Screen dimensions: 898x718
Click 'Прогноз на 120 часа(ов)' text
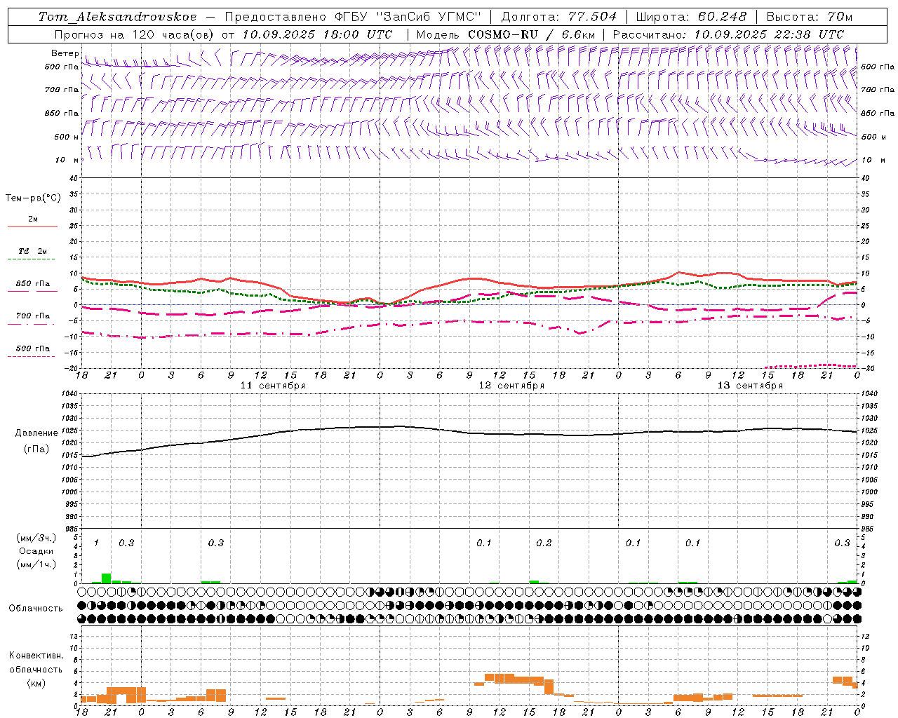pos(135,34)
